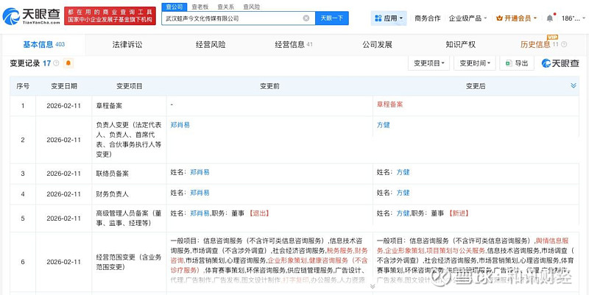
Task: Open notifications via the bell icon in header
Action: 549,18
